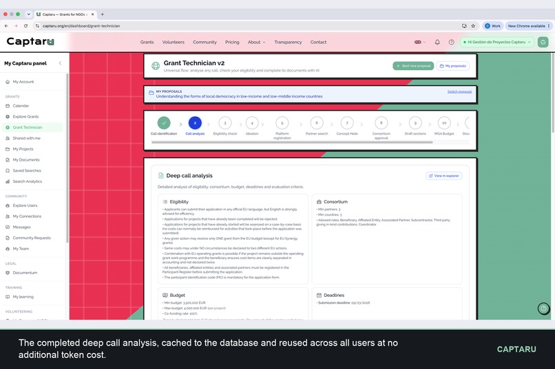Image resolution: width=555 pixels, height=369 pixels.
Task: Click the Work profile button in Chrome
Action: pos(492,26)
